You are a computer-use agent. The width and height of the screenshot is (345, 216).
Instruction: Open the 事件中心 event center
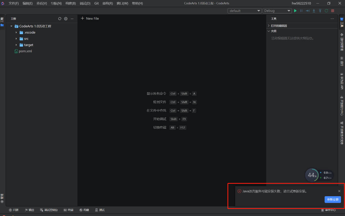click(x=328, y=210)
